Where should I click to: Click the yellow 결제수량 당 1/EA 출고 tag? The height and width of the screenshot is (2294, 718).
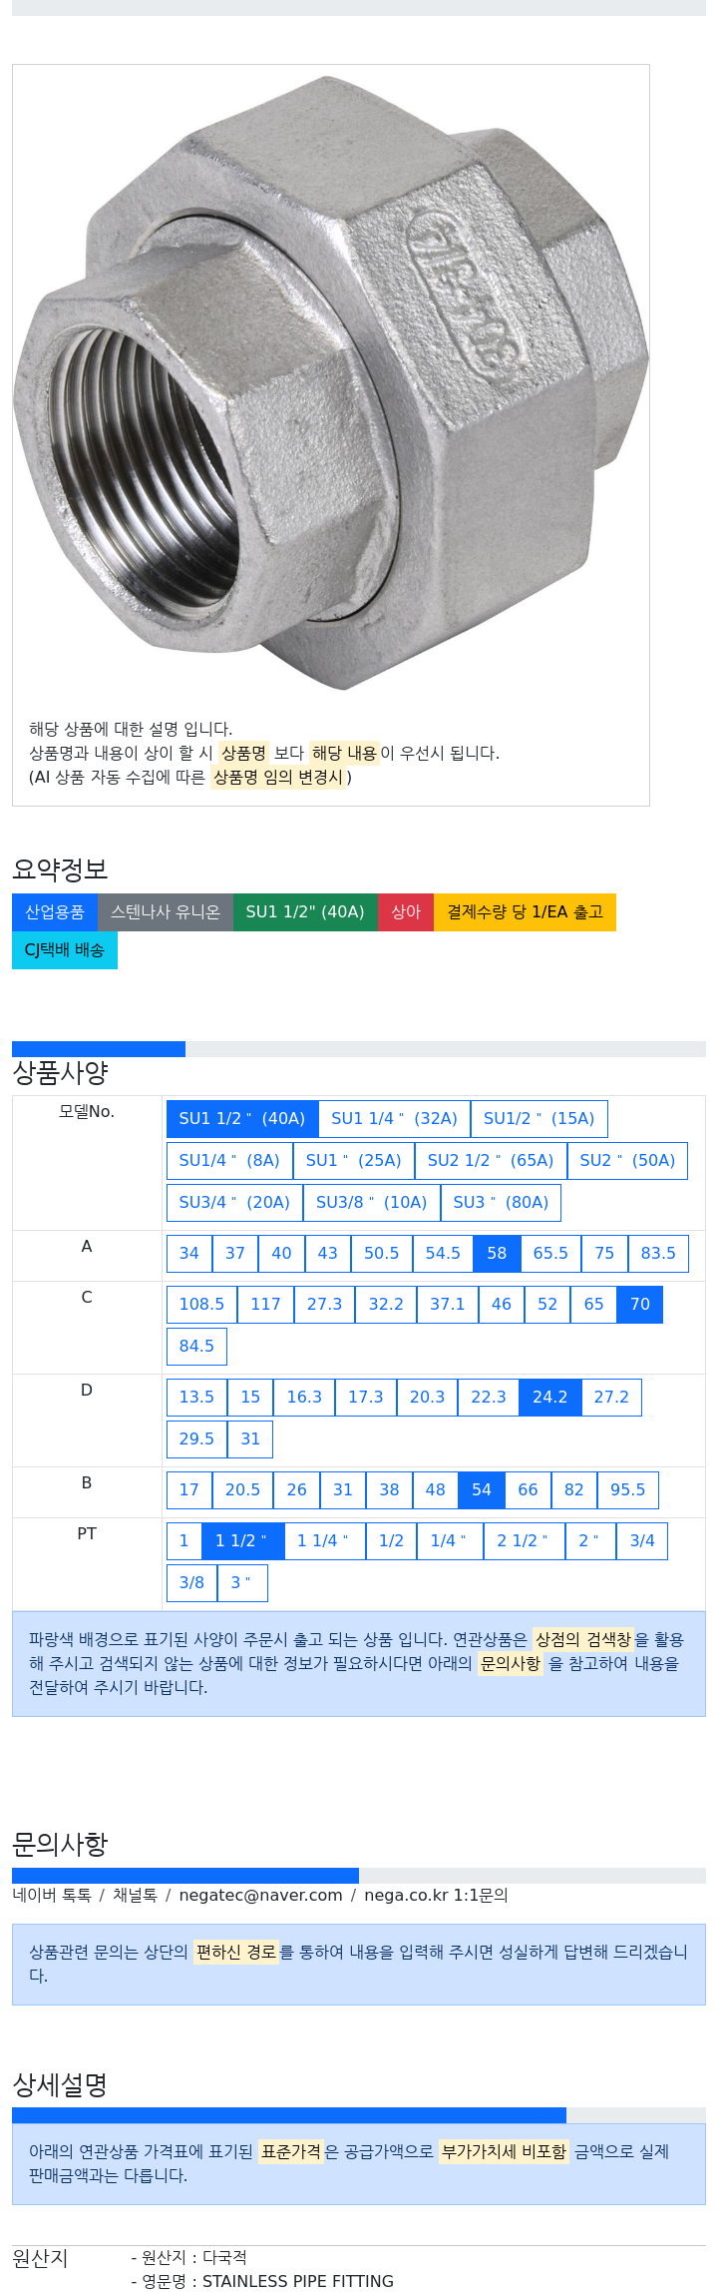(x=525, y=912)
